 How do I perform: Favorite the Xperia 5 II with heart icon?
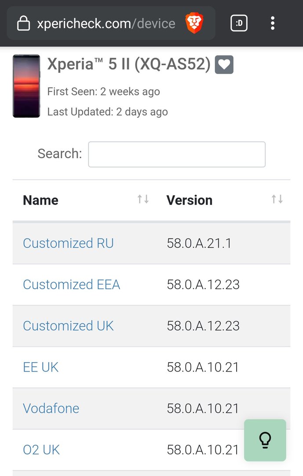(224, 65)
